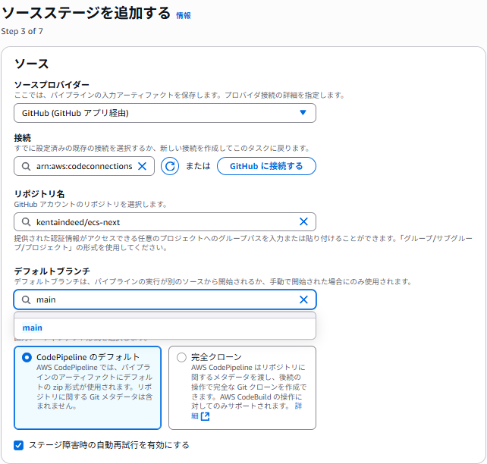
Task: Toggle ステージ障害時の自動再試行 checkbox
Action: pyautogui.click(x=19, y=445)
